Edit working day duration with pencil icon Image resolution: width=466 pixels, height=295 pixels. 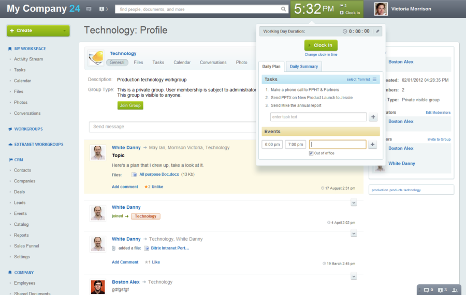(377, 31)
